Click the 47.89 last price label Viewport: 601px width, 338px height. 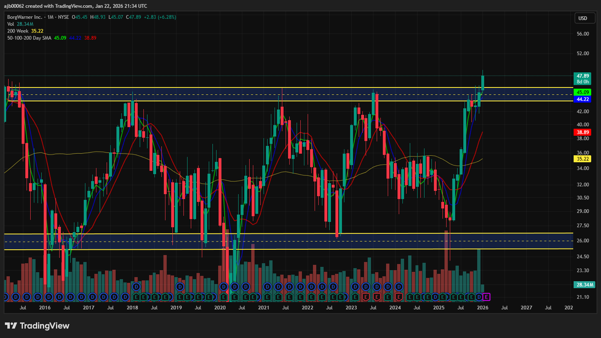582,76
